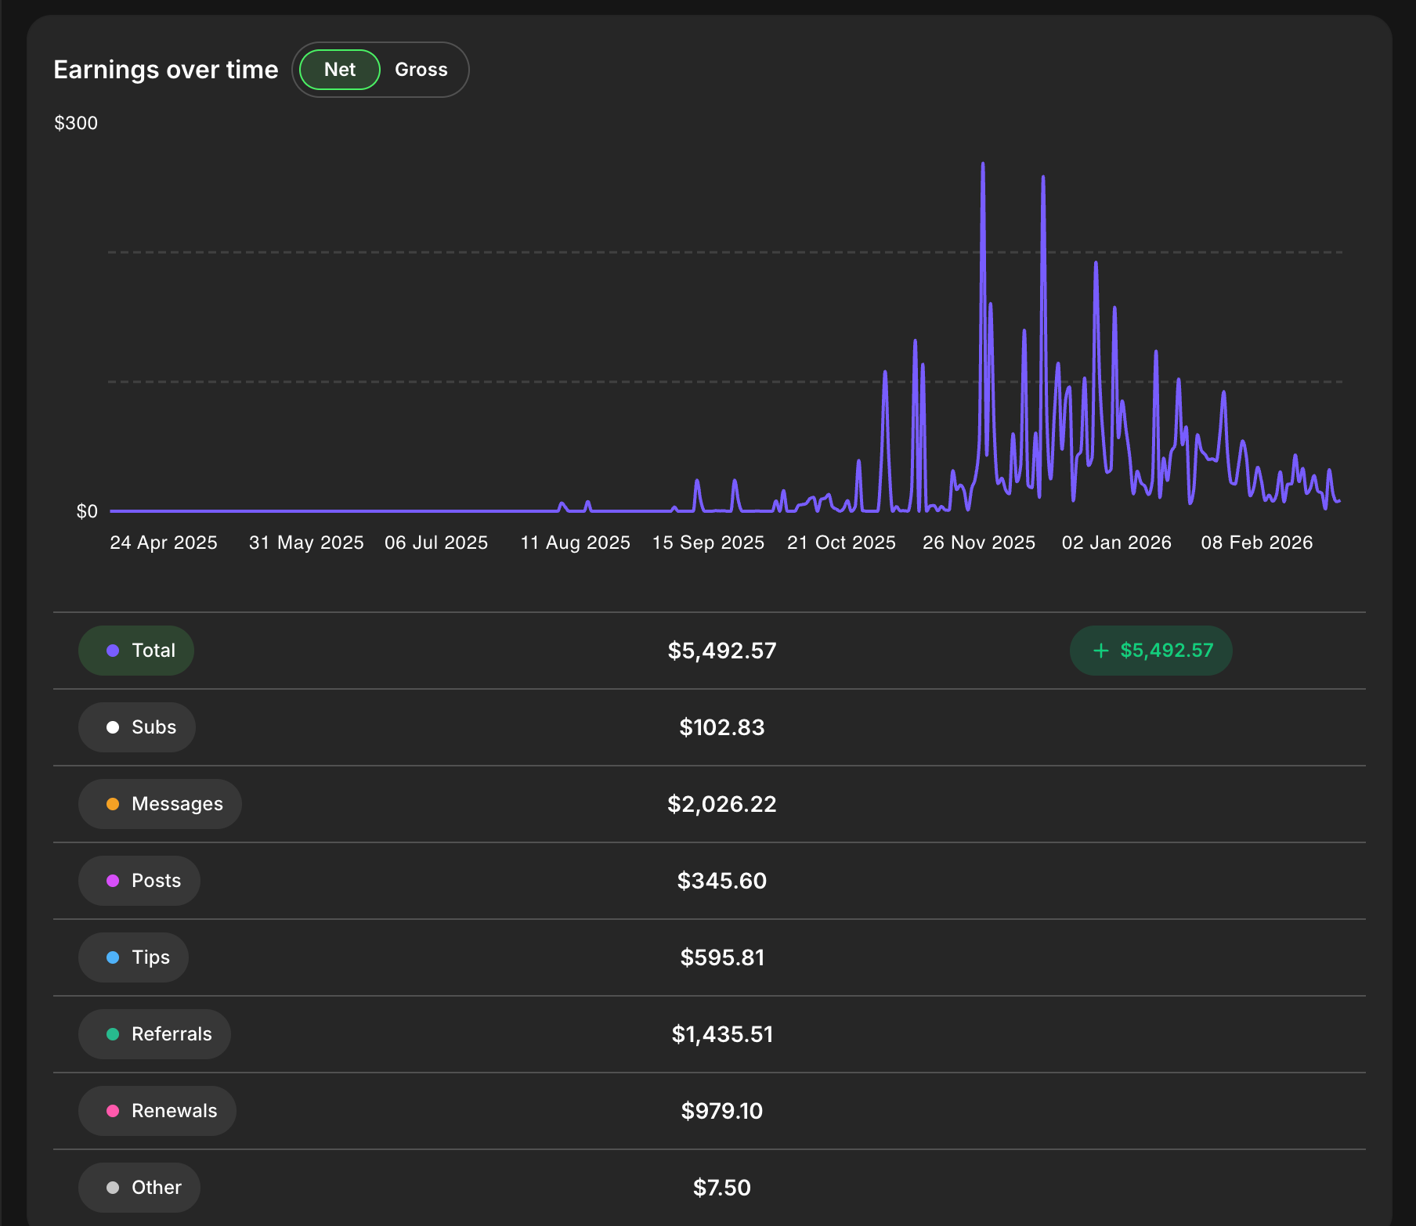Click the gray Other color dot

point(113,1188)
